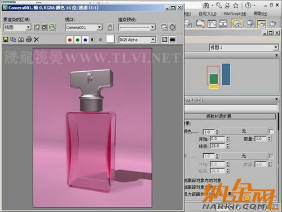
Task: Copy the rendered image to clipboard
Action: pos(13,40)
